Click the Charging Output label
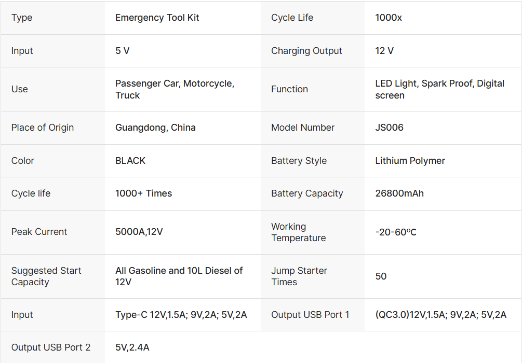Image resolution: width=522 pixels, height=363 pixels. pyautogui.click(x=306, y=51)
